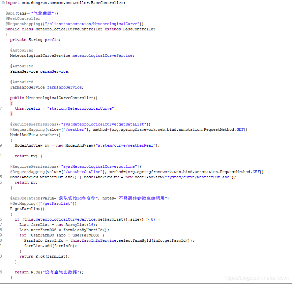This screenshot has width=292, height=284.
Task: Click the @Autowired above ParamService
Action: [22, 66]
